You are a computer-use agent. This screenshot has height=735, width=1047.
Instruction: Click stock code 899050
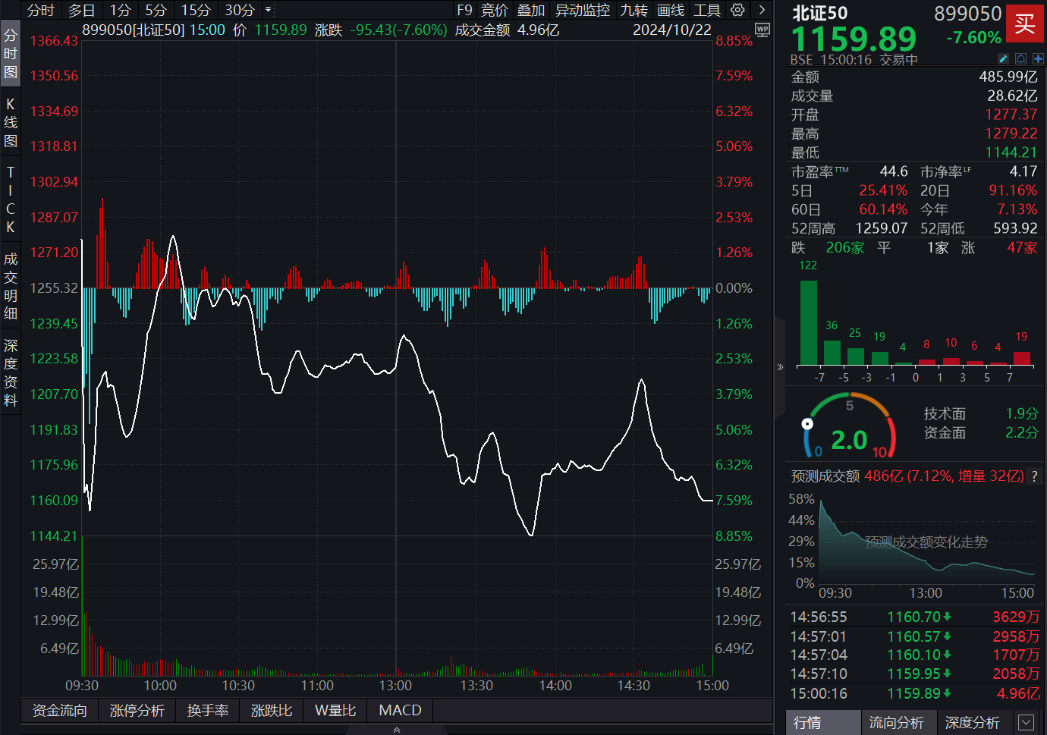(968, 14)
